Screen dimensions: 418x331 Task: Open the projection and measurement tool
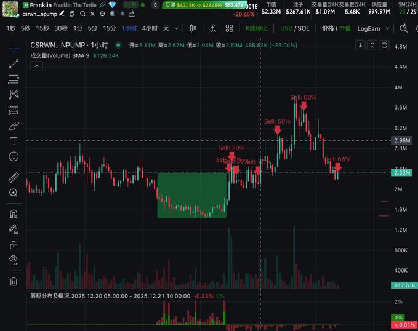pos(14,110)
